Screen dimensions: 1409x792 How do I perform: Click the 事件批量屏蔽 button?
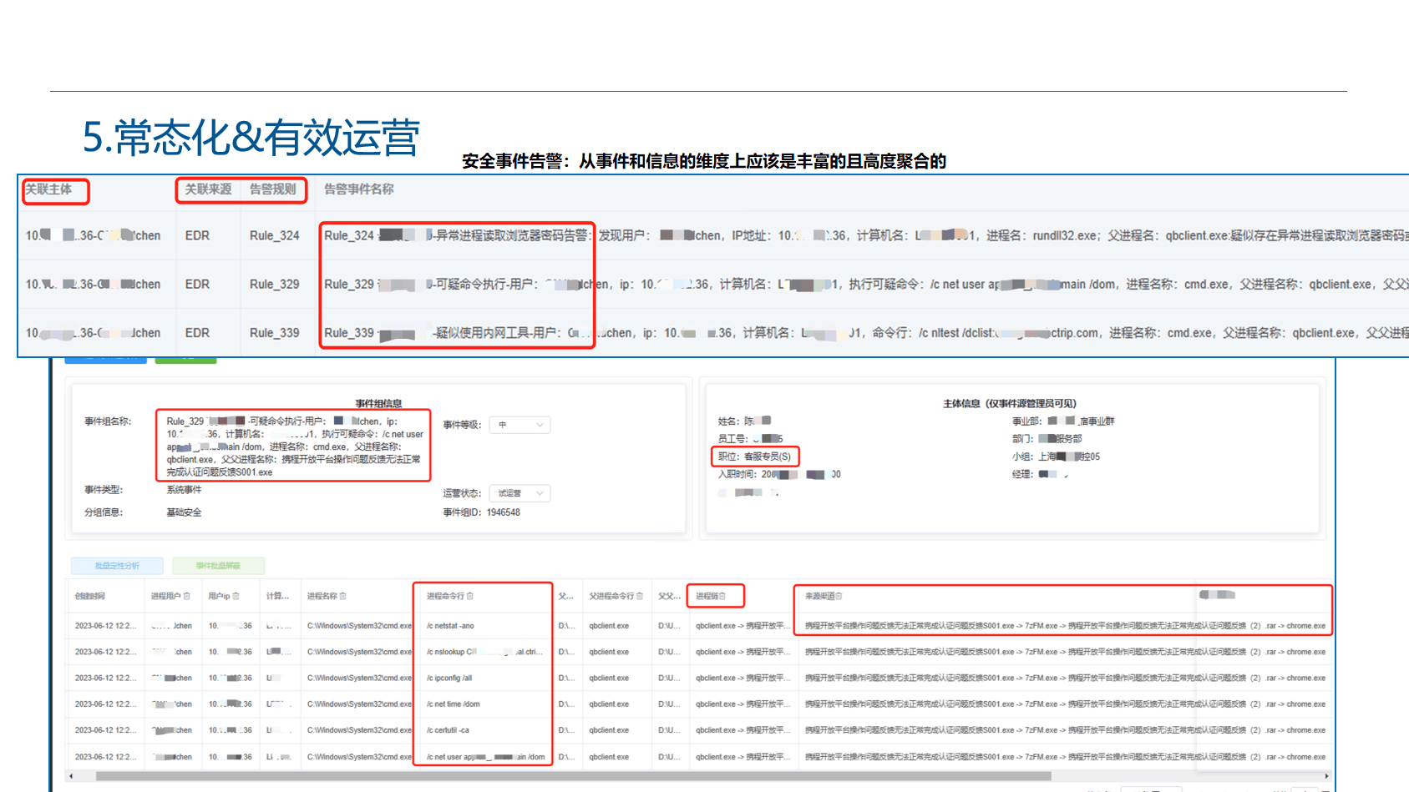tap(218, 566)
